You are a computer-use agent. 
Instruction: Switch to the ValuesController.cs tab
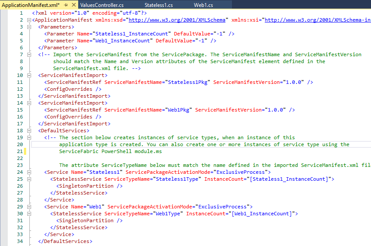pos(102,5)
